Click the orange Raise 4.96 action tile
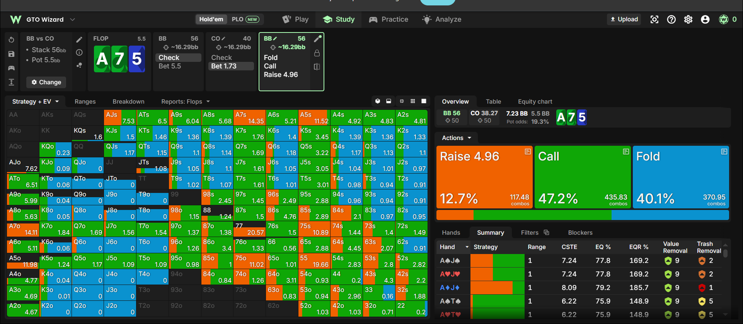Screen dimensions: 743x324 coord(485,177)
